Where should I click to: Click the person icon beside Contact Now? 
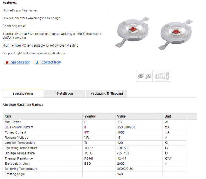[37, 63]
